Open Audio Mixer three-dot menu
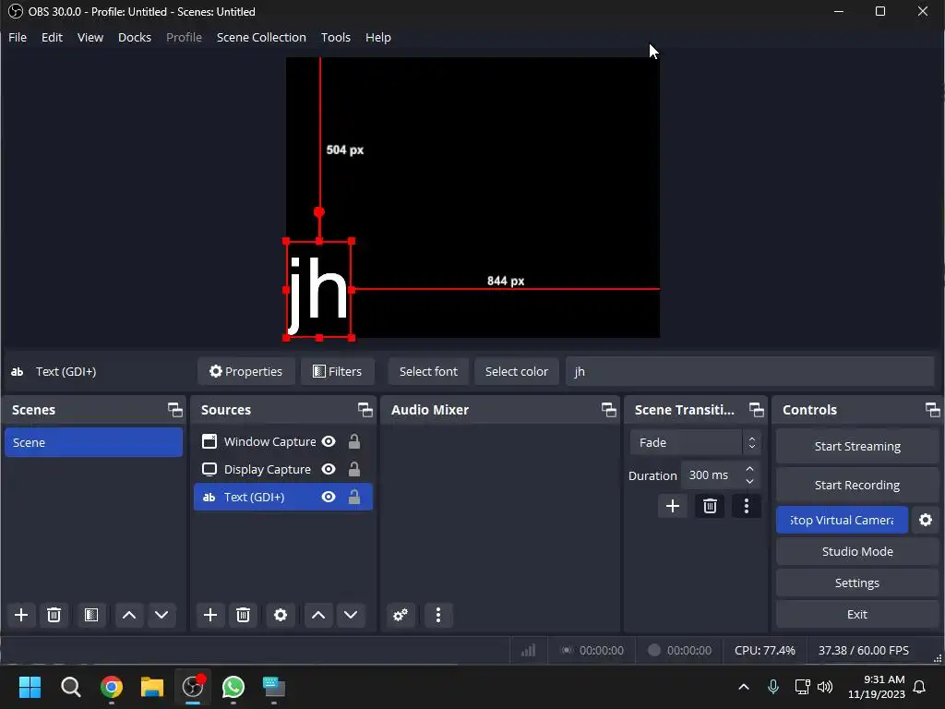Screen dimensions: 945x709 click(x=438, y=615)
